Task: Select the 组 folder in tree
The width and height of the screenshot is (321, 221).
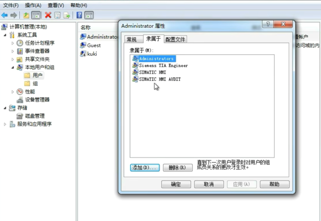Action: pos(35,83)
